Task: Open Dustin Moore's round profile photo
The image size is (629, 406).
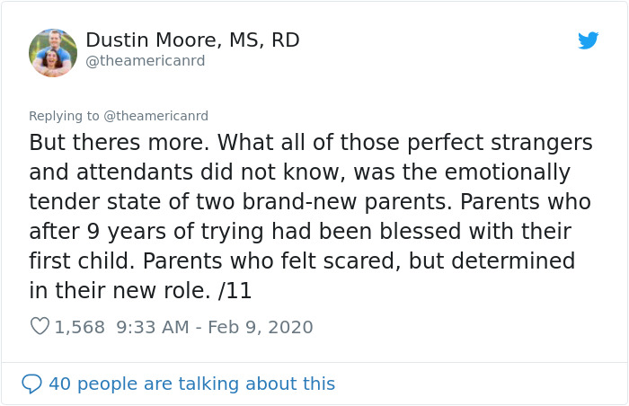Action: 53,53
